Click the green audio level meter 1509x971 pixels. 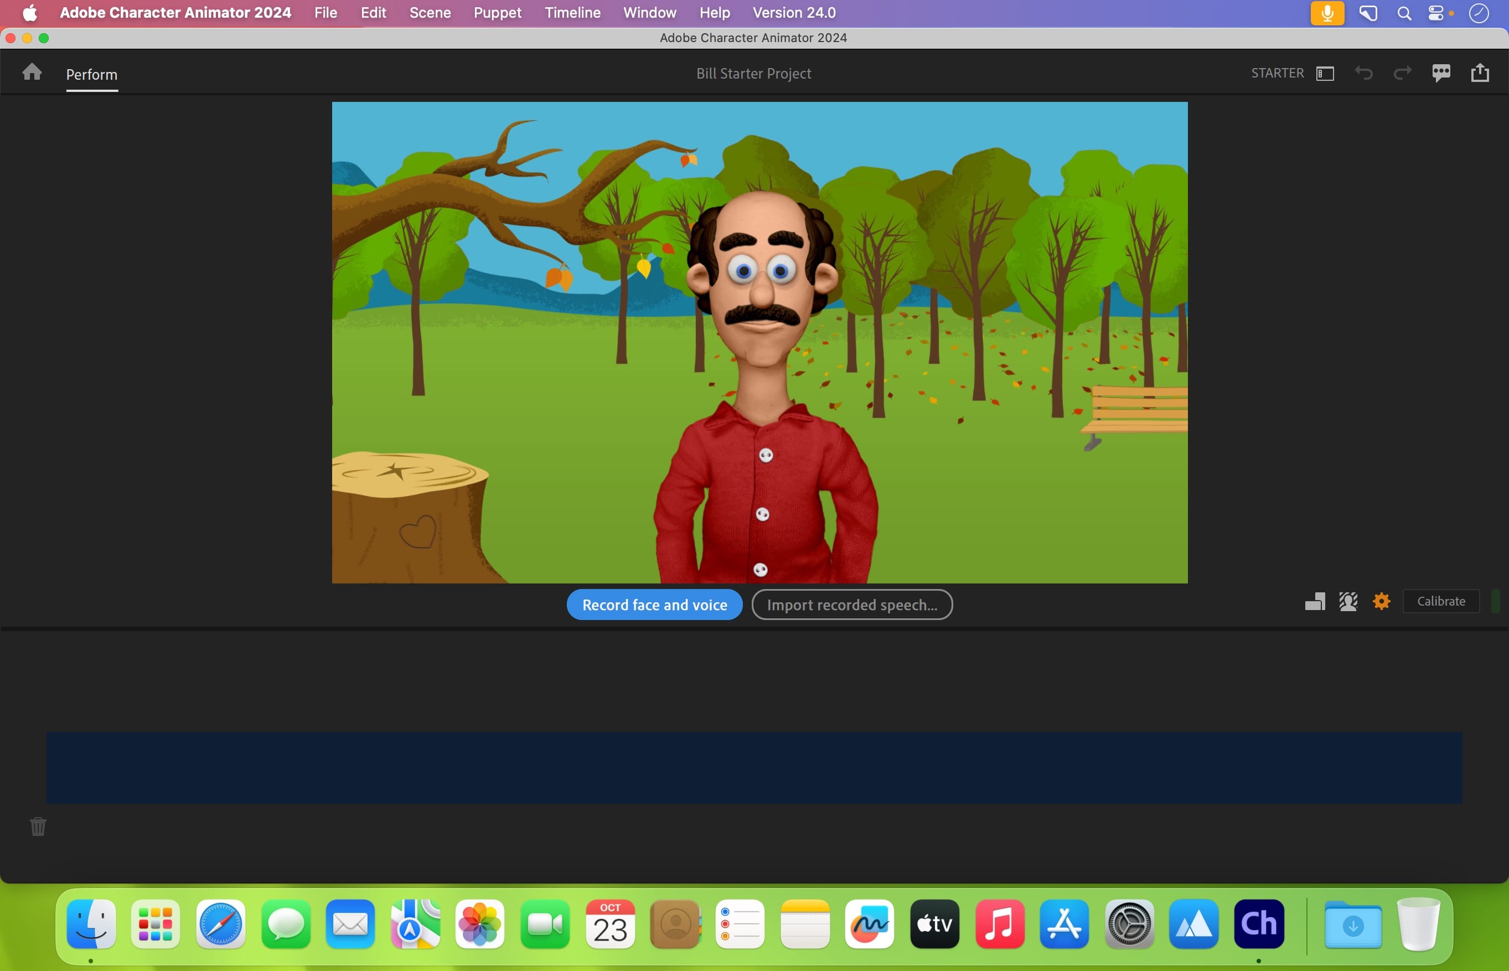click(1495, 601)
